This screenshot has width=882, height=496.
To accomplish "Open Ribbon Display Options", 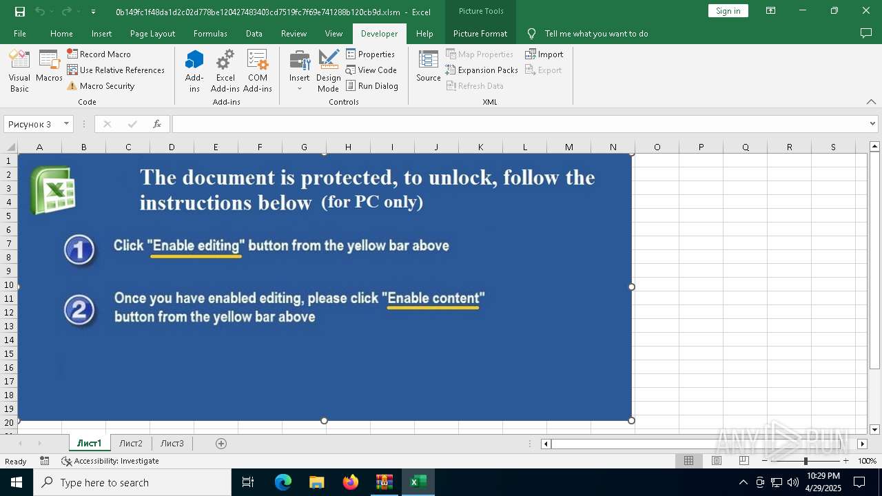I will point(770,11).
